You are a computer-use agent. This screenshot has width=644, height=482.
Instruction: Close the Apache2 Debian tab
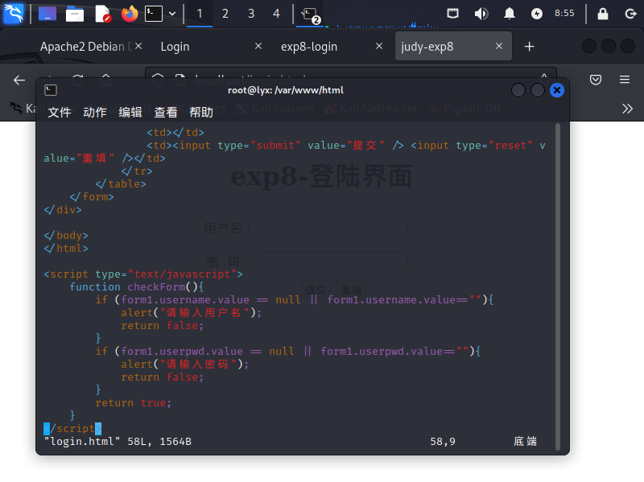(138, 46)
